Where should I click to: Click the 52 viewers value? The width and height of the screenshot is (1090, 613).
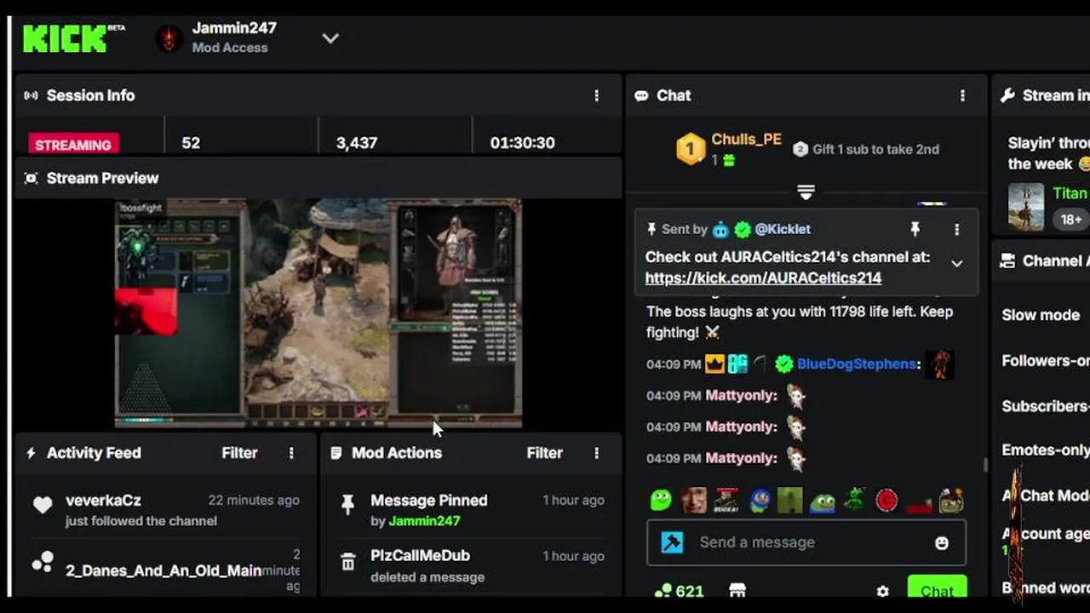coord(191,143)
